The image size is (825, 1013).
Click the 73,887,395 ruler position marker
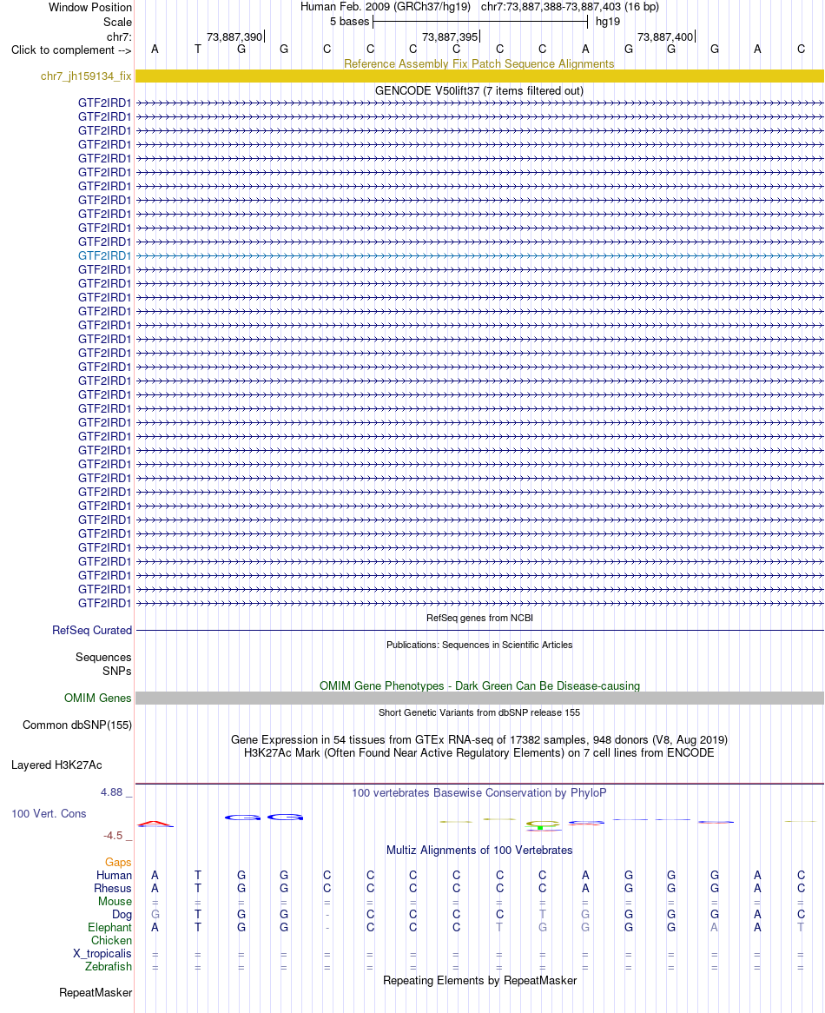pyautogui.click(x=451, y=36)
